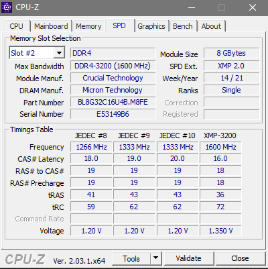The width and height of the screenshot is (268, 269).
Task: Click the tRC value 59
Action: pos(91,207)
